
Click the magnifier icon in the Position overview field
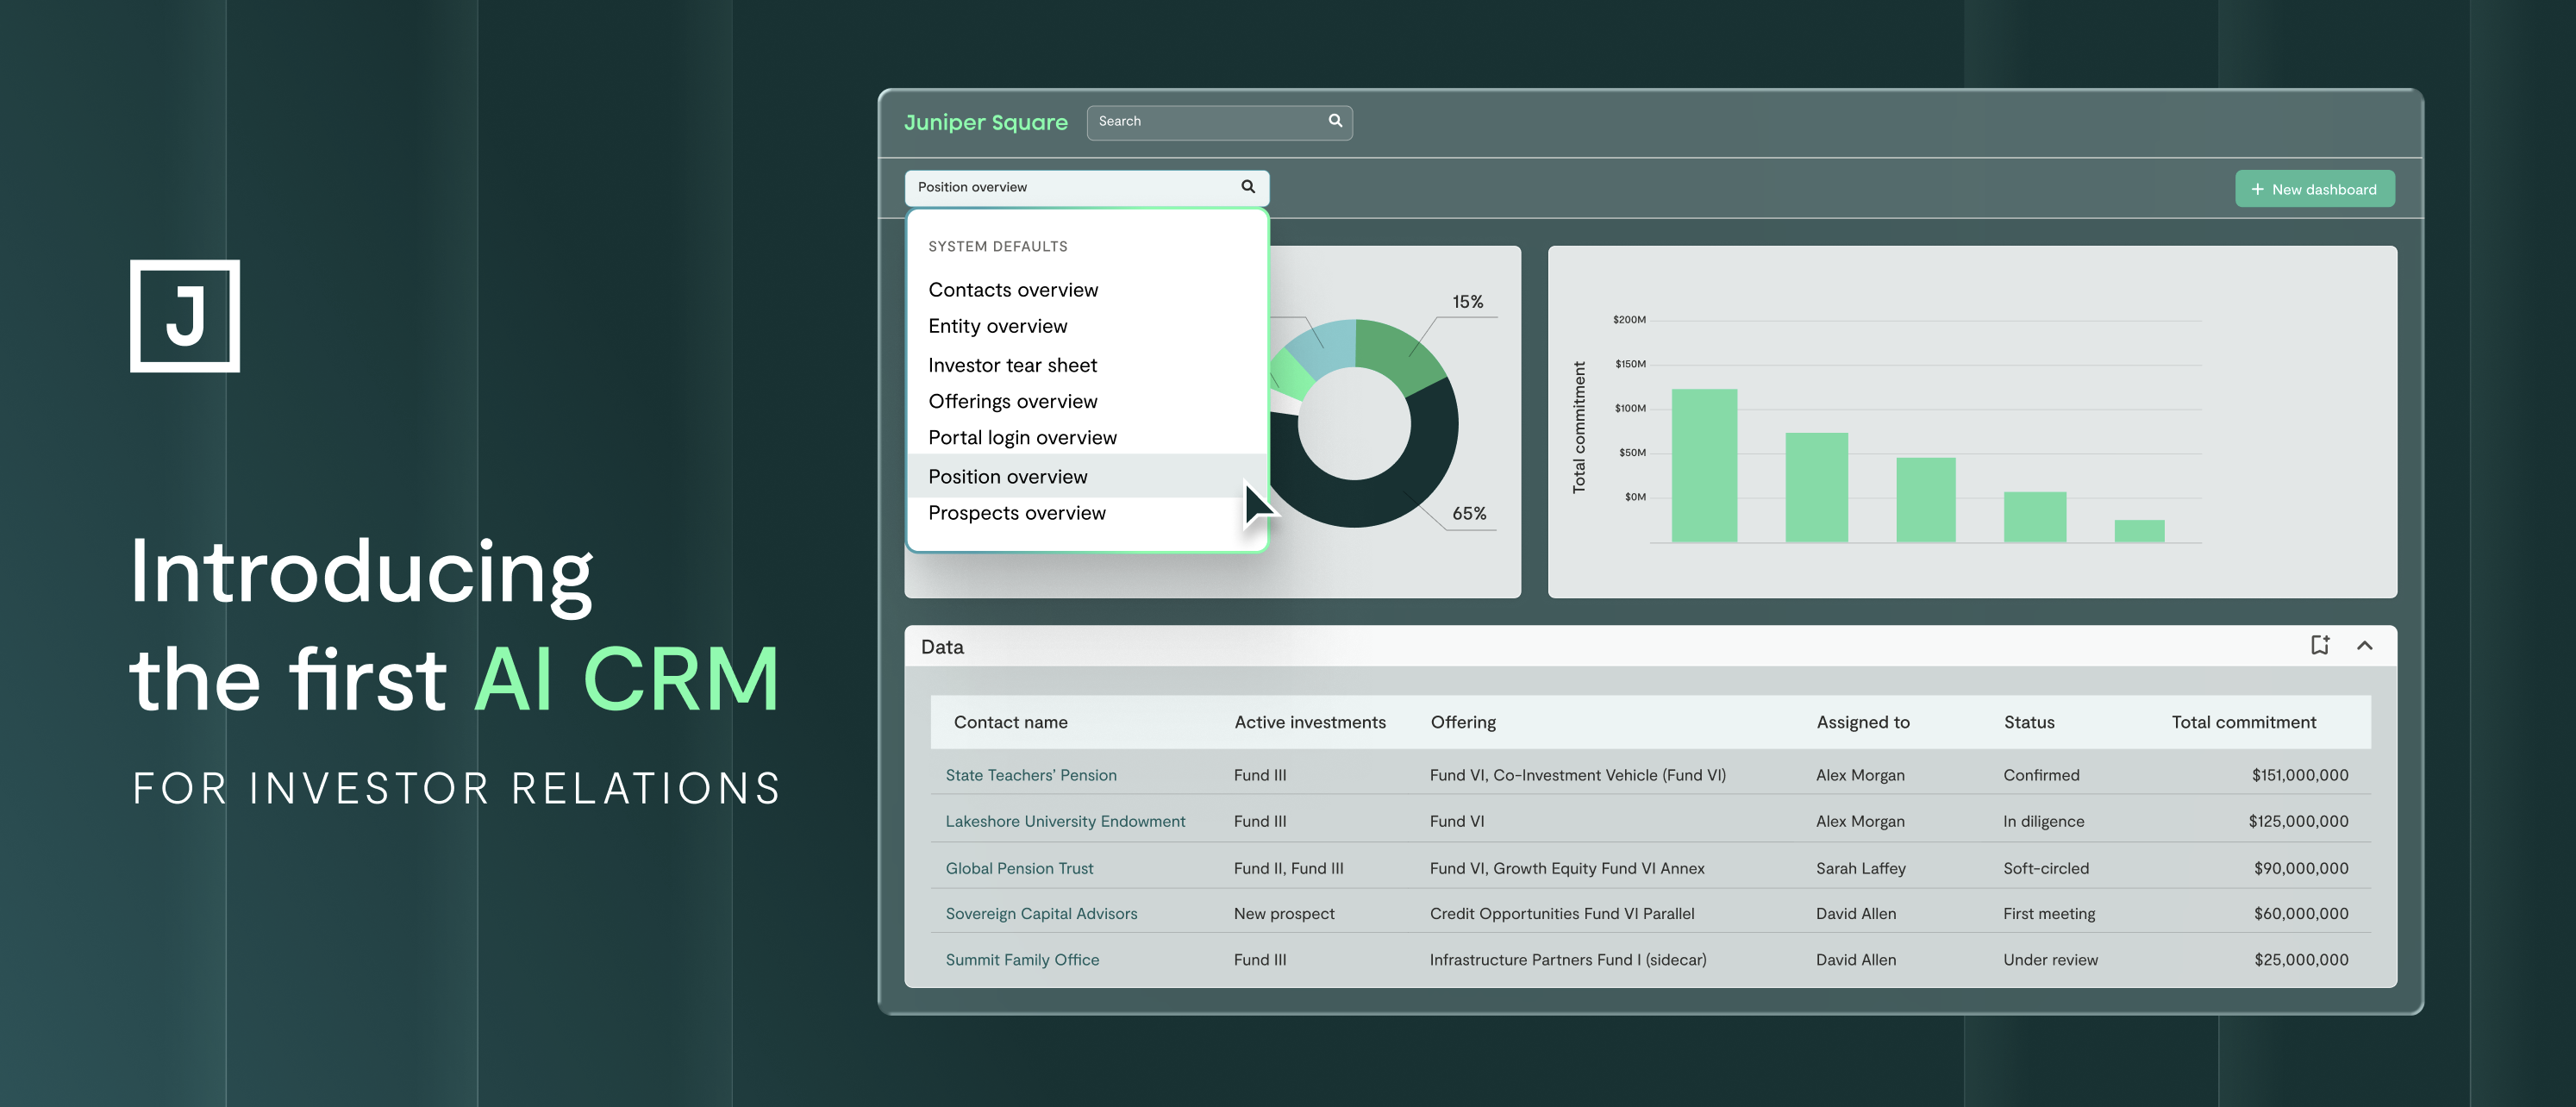click(1248, 187)
